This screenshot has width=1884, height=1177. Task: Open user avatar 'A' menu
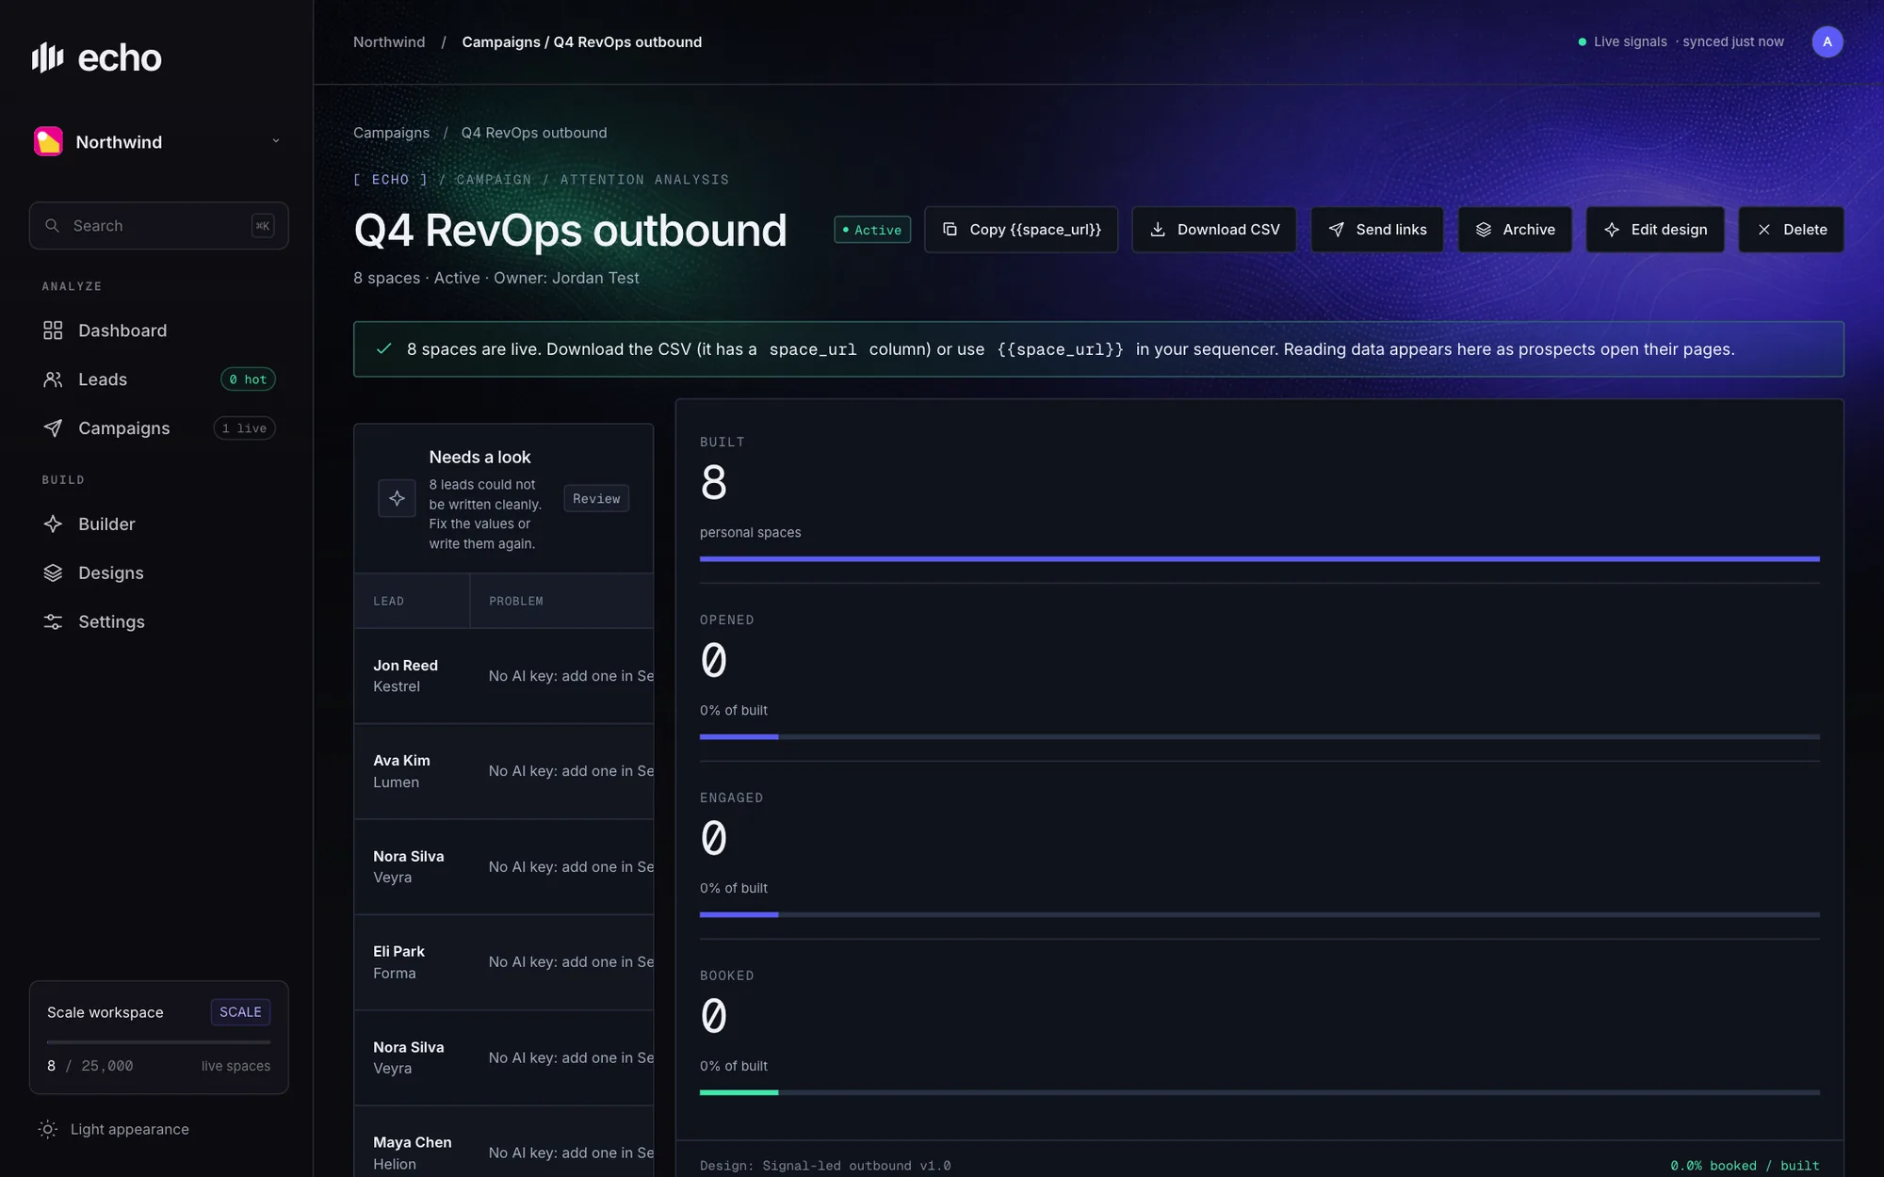click(x=1827, y=42)
